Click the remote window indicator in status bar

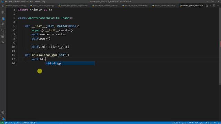click(x=2, y=123)
